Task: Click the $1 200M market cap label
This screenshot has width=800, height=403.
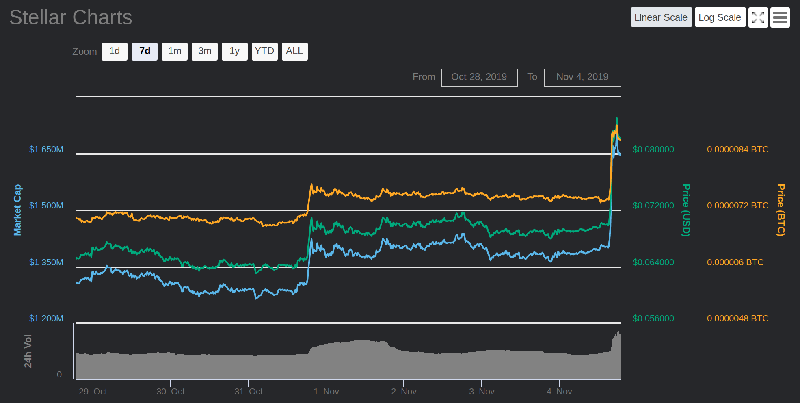Action: pos(46,318)
